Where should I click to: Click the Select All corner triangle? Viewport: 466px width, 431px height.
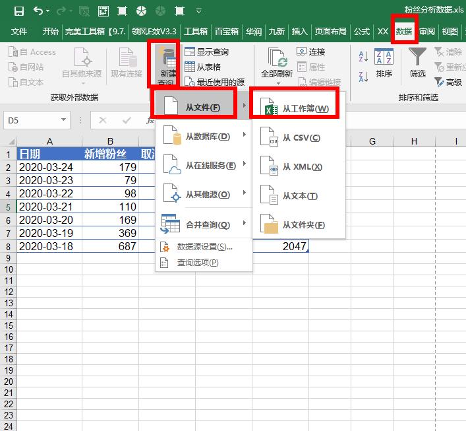(11, 141)
